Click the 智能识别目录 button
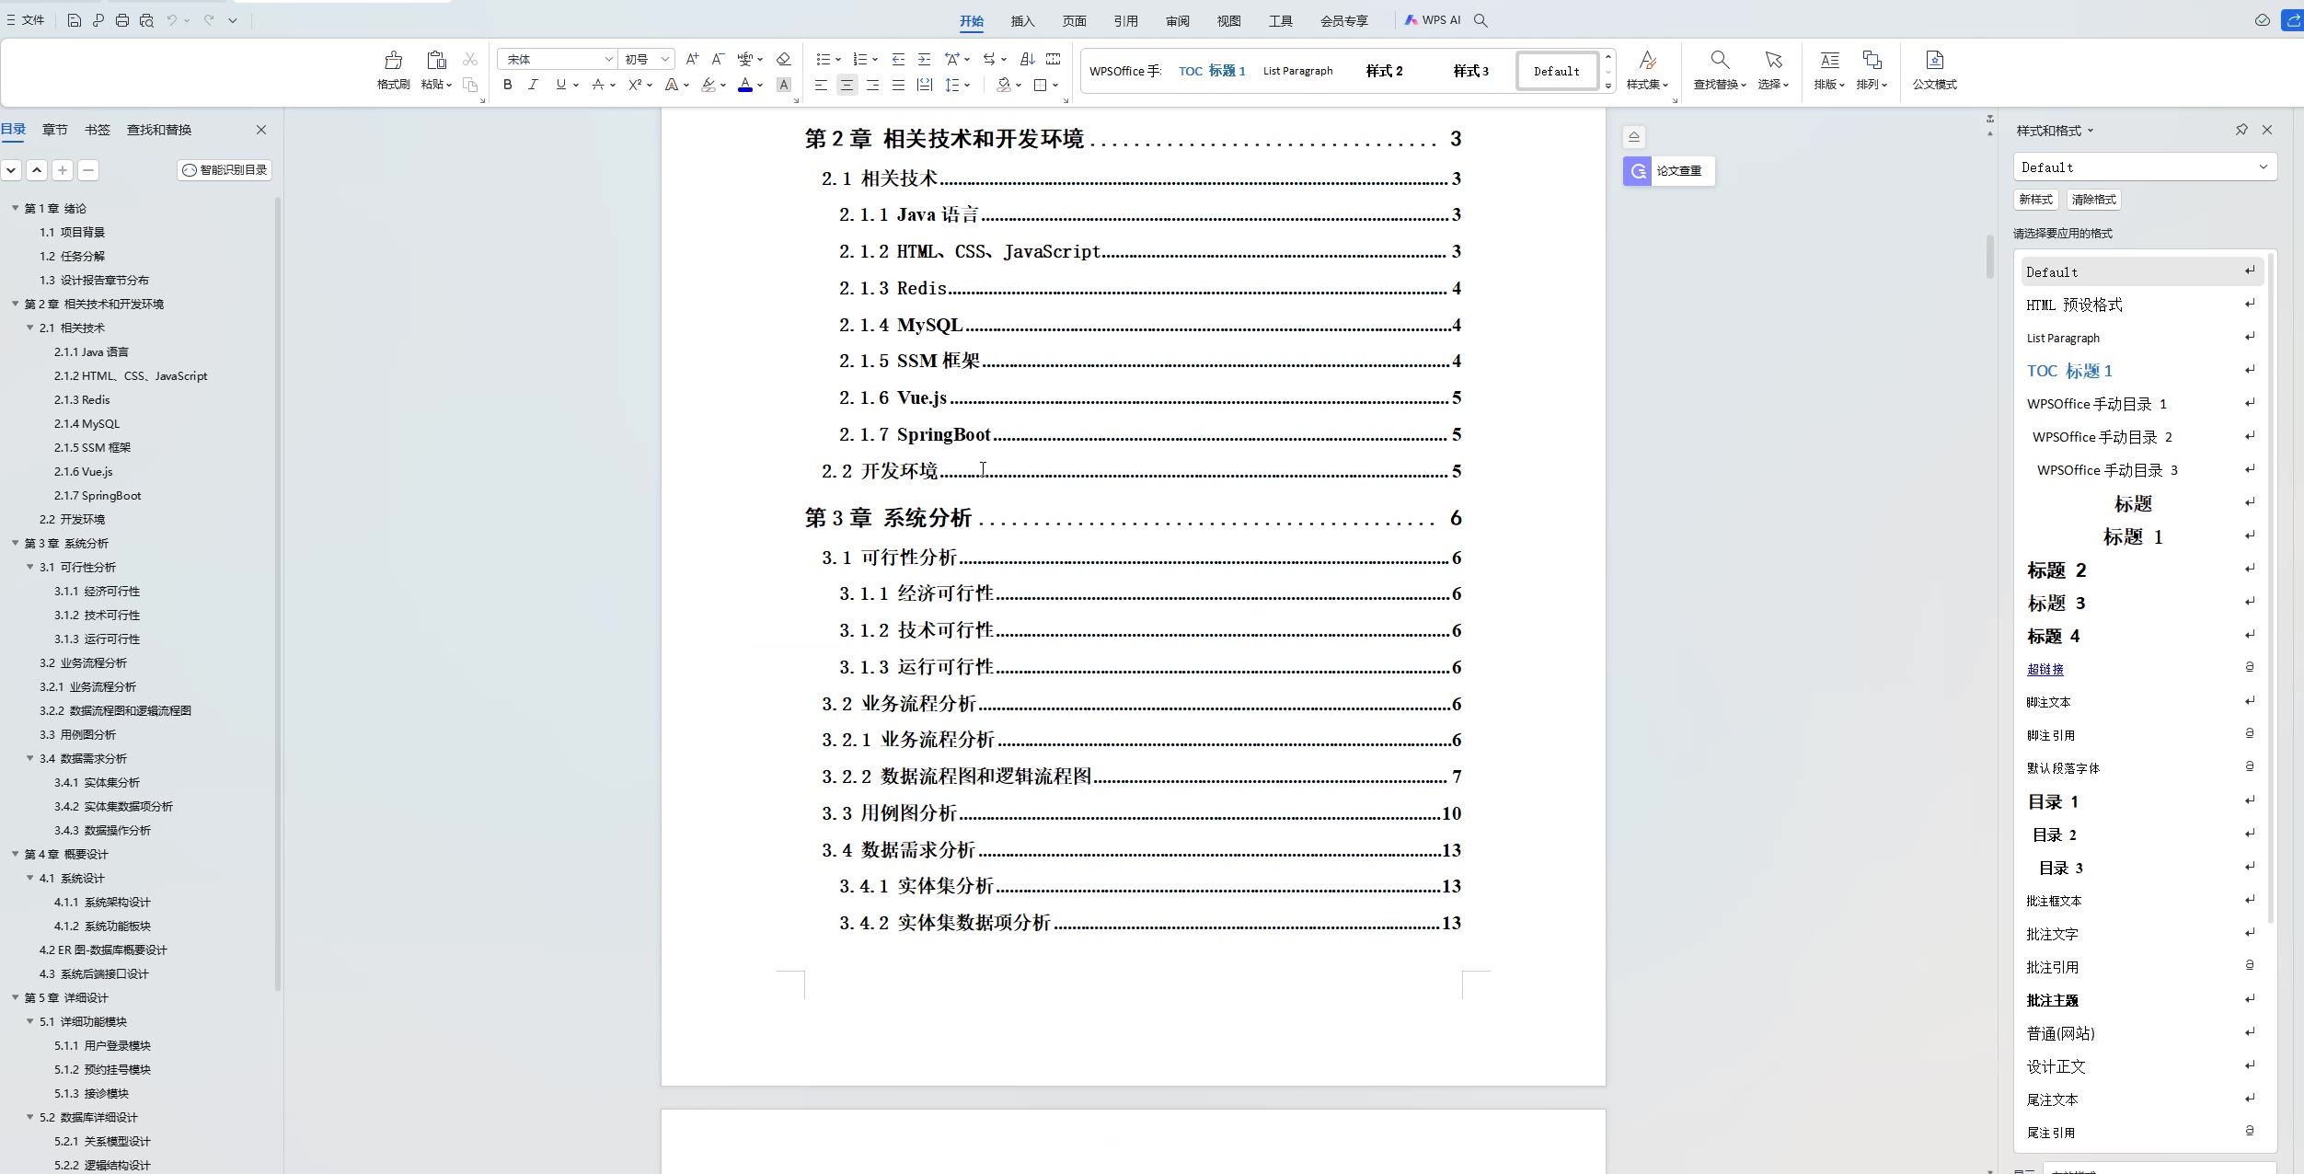Image resolution: width=2304 pixels, height=1174 pixels. click(225, 170)
